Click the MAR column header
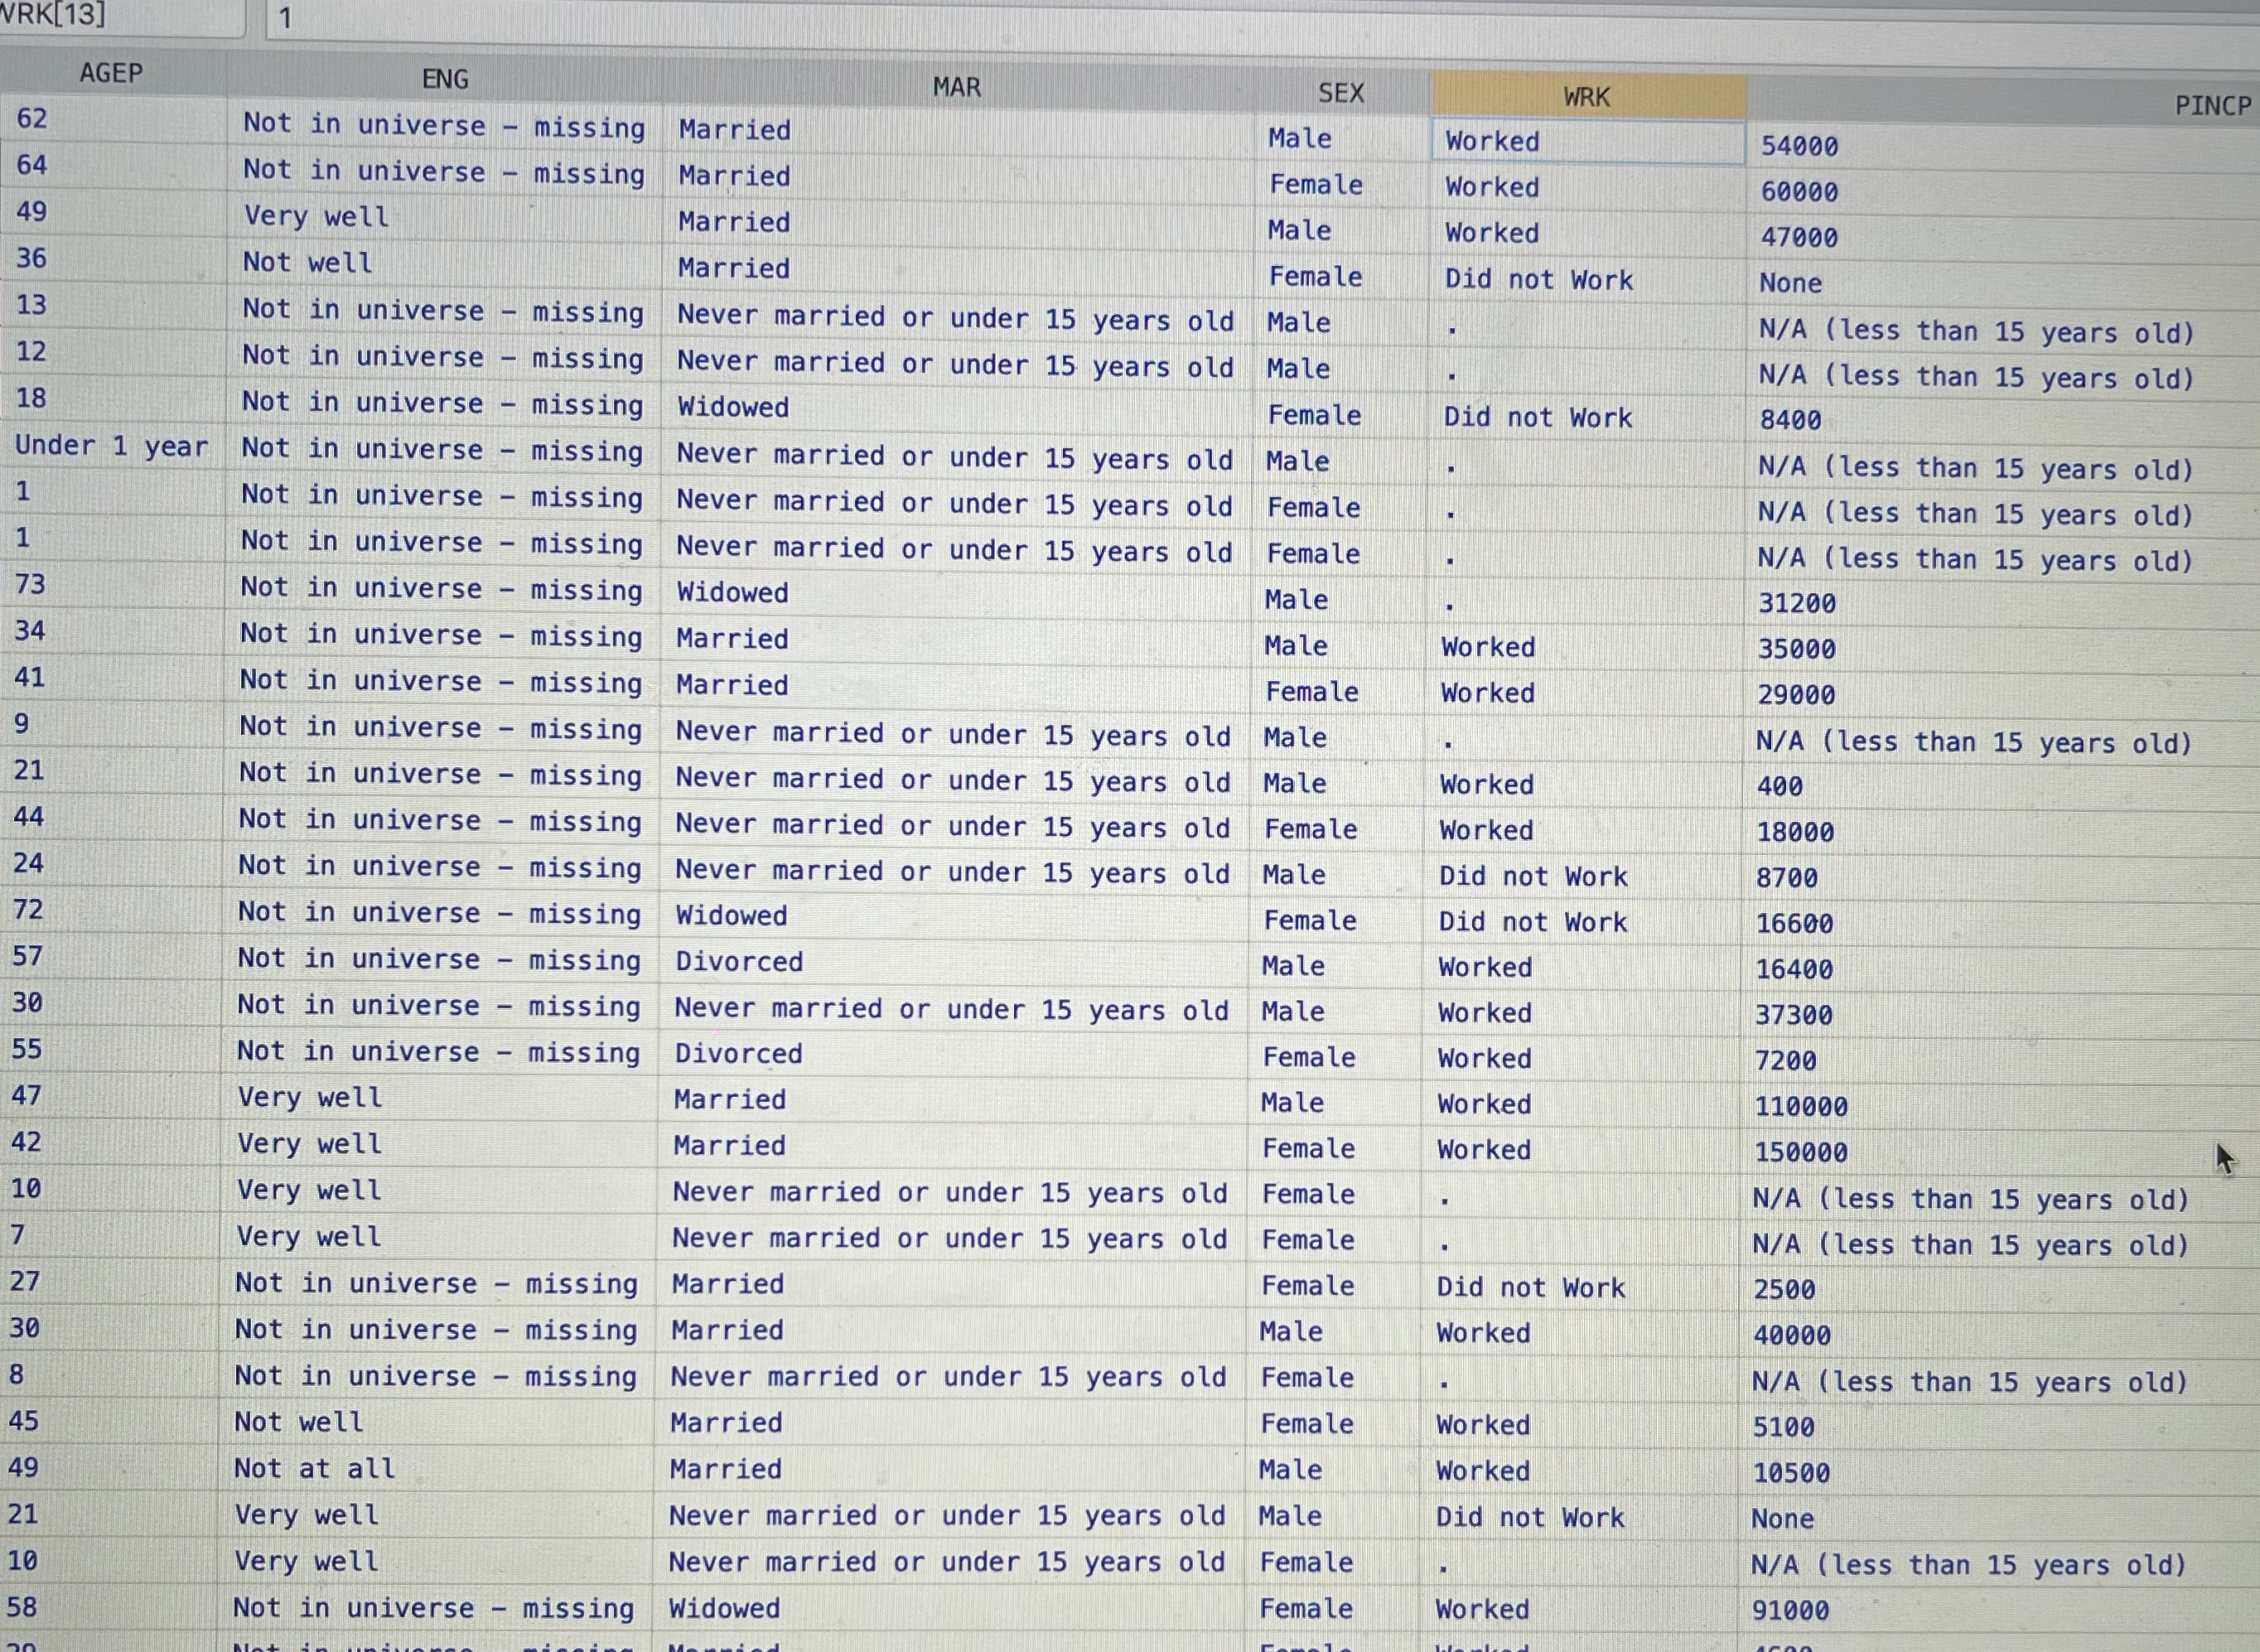Image resolution: width=2260 pixels, height=1652 pixels. (x=956, y=87)
